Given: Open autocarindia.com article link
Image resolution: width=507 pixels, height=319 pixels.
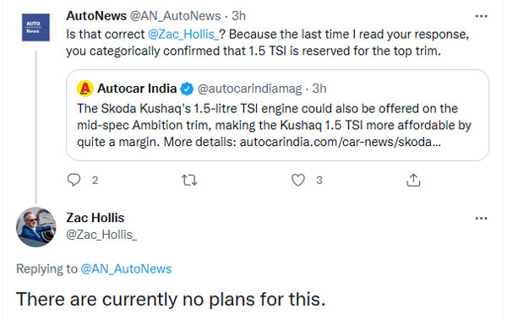Looking at the screenshot, I should pyautogui.click(x=341, y=142).
